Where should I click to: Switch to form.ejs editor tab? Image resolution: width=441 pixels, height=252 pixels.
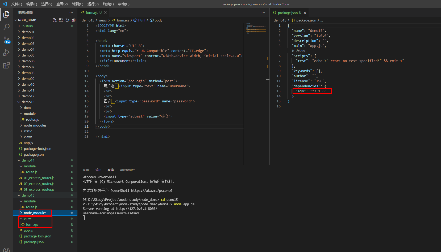[x=91, y=12]
